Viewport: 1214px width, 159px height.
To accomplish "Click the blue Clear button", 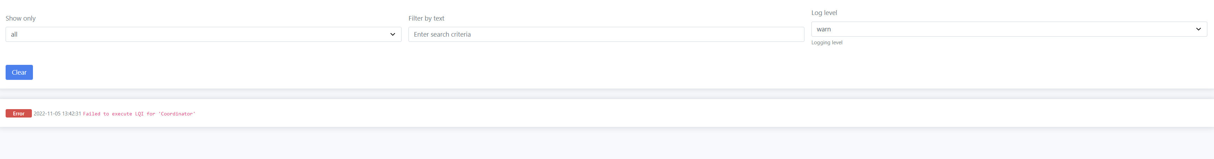I will click(19, 72).
